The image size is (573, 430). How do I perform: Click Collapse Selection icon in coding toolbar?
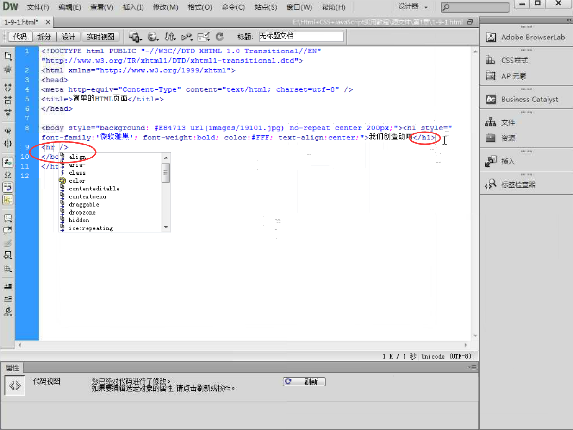pyautogui.click(x=8, y=100)
